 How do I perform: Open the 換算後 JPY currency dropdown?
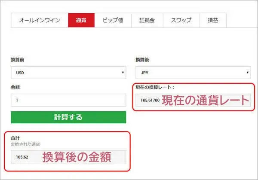click(193, 73)
